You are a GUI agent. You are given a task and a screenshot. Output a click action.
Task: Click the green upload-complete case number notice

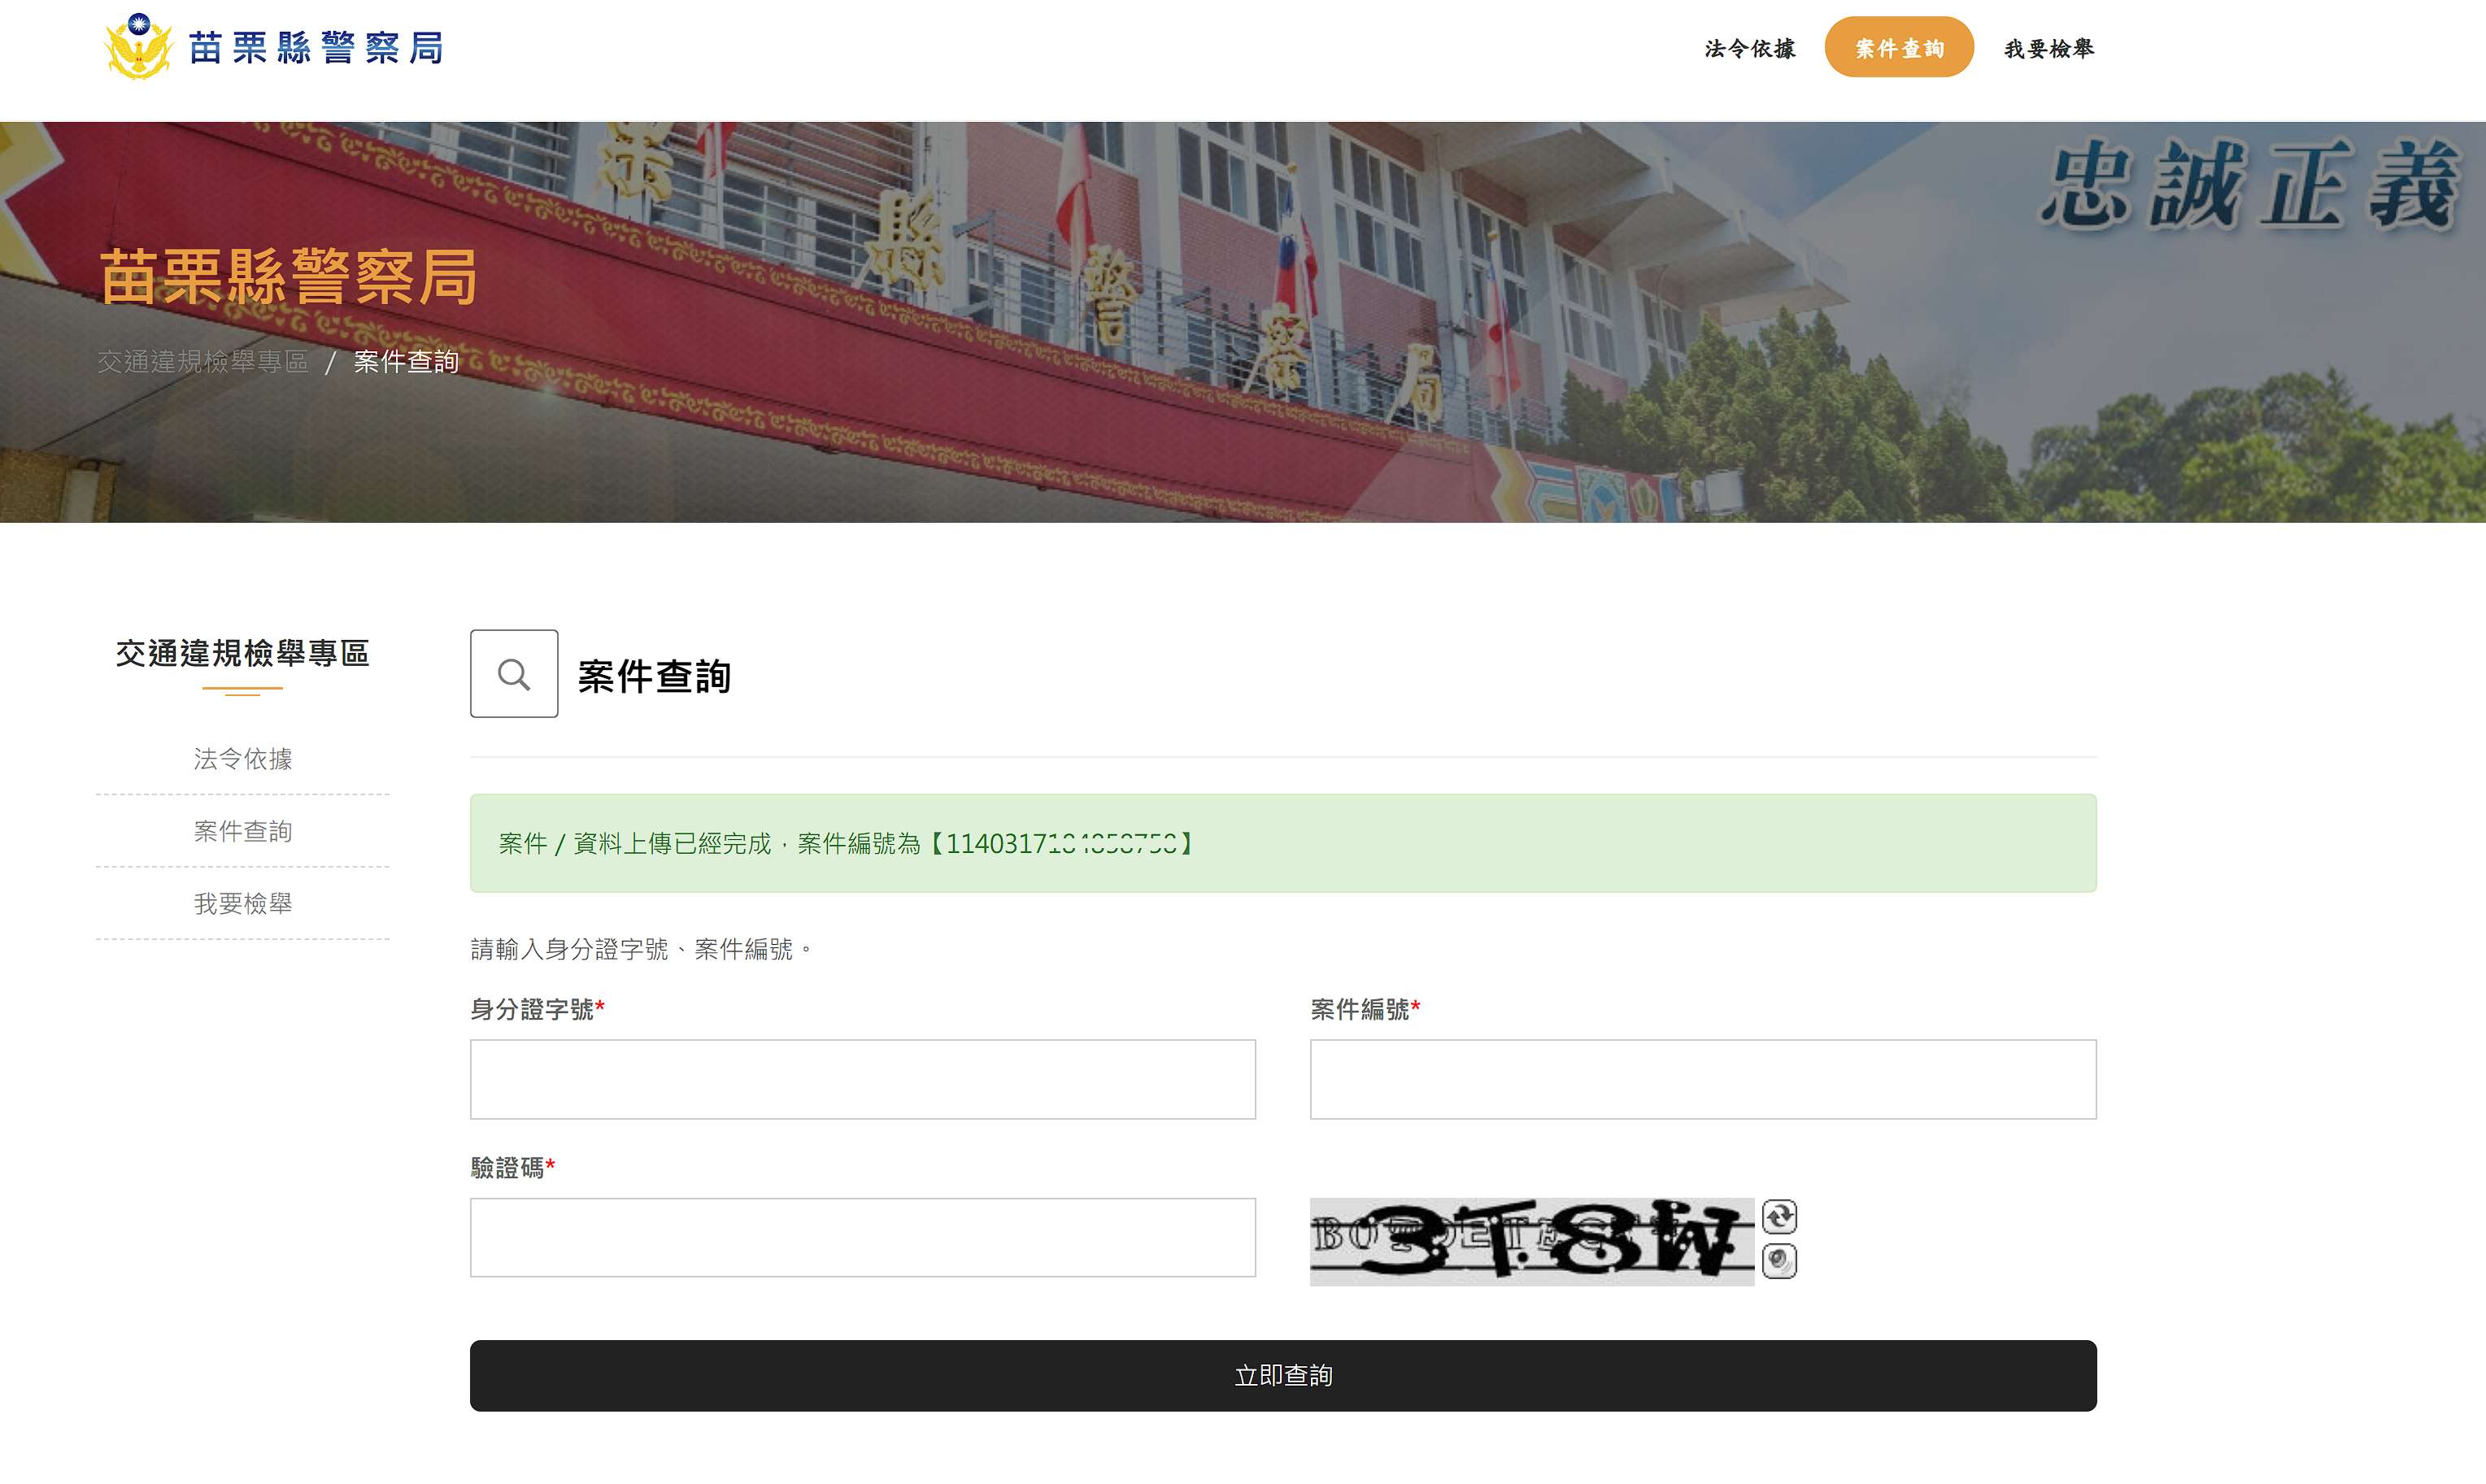[1283, 843]
